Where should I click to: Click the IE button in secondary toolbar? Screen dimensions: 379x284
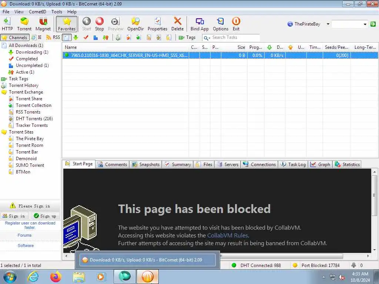[x=37, y=37]
